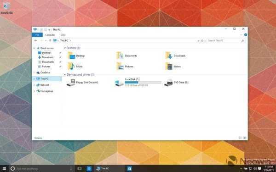Collapse the Devices and drives group
Viewport: 276px width, 172px height.
(65, 75)
